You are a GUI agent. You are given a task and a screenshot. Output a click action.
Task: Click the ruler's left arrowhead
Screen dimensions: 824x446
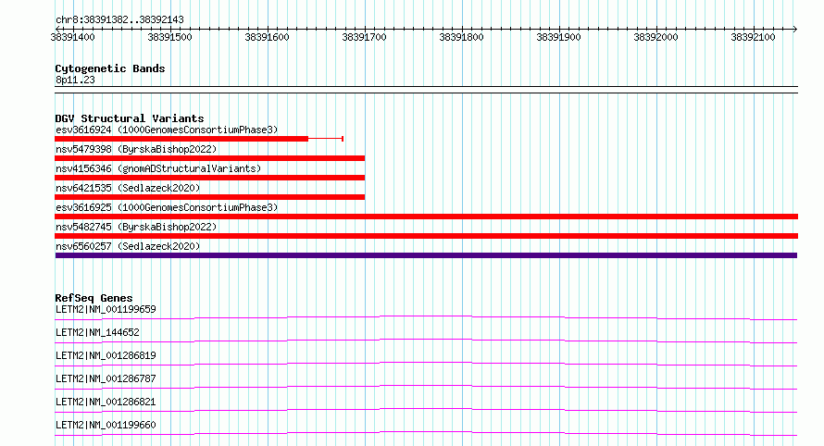coord(57,30)
